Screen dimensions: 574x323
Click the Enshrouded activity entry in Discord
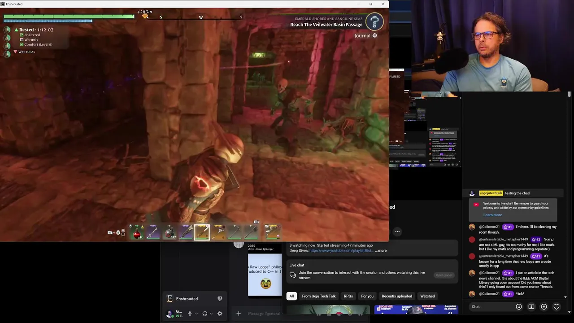[x=195, y=299]
